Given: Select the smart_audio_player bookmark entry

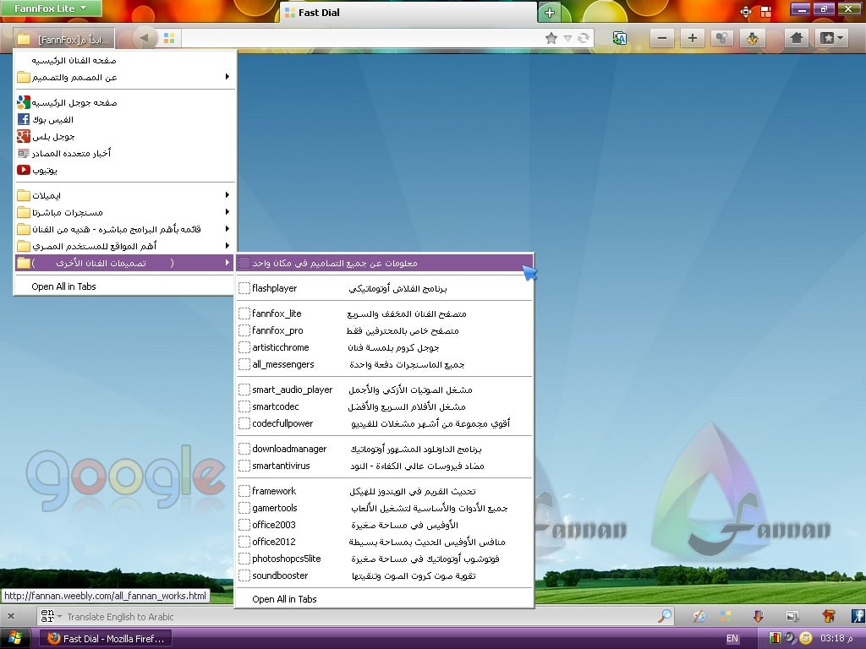Looking at the screenshot, I should (385, 390).
